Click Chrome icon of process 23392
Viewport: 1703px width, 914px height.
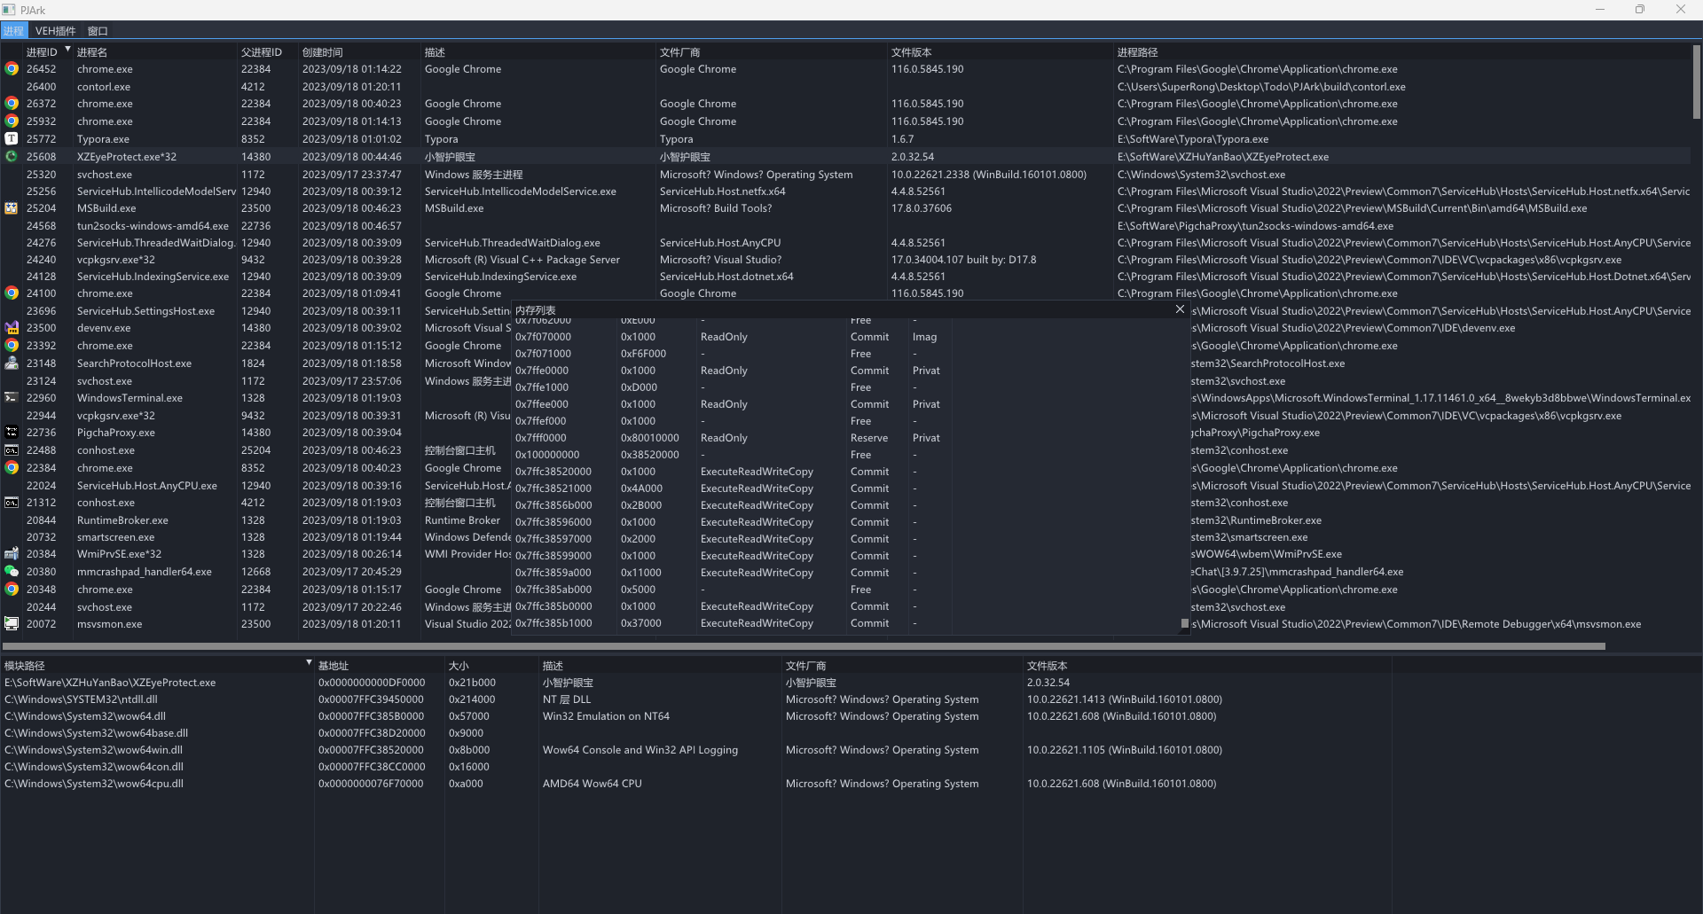coord(12,345)
